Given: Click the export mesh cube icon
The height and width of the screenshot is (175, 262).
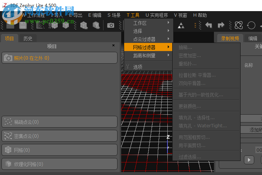Looking at the screenshot, I should coord(84,26).
